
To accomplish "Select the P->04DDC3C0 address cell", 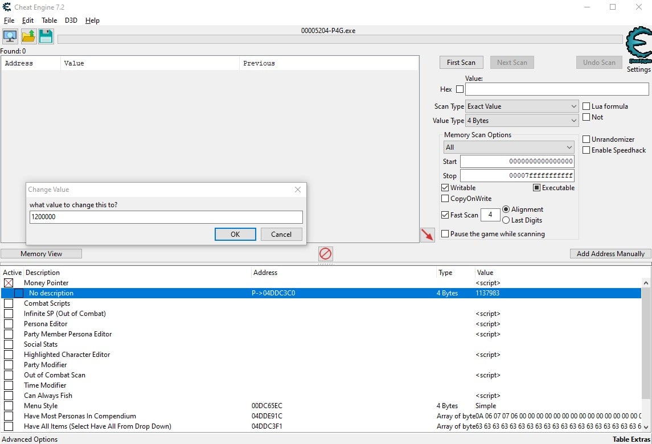I will [x=273, y=293].
